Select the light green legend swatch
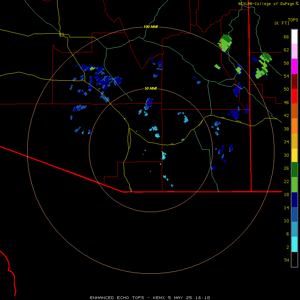Screen dimensions: 300x300 point(294,185)
